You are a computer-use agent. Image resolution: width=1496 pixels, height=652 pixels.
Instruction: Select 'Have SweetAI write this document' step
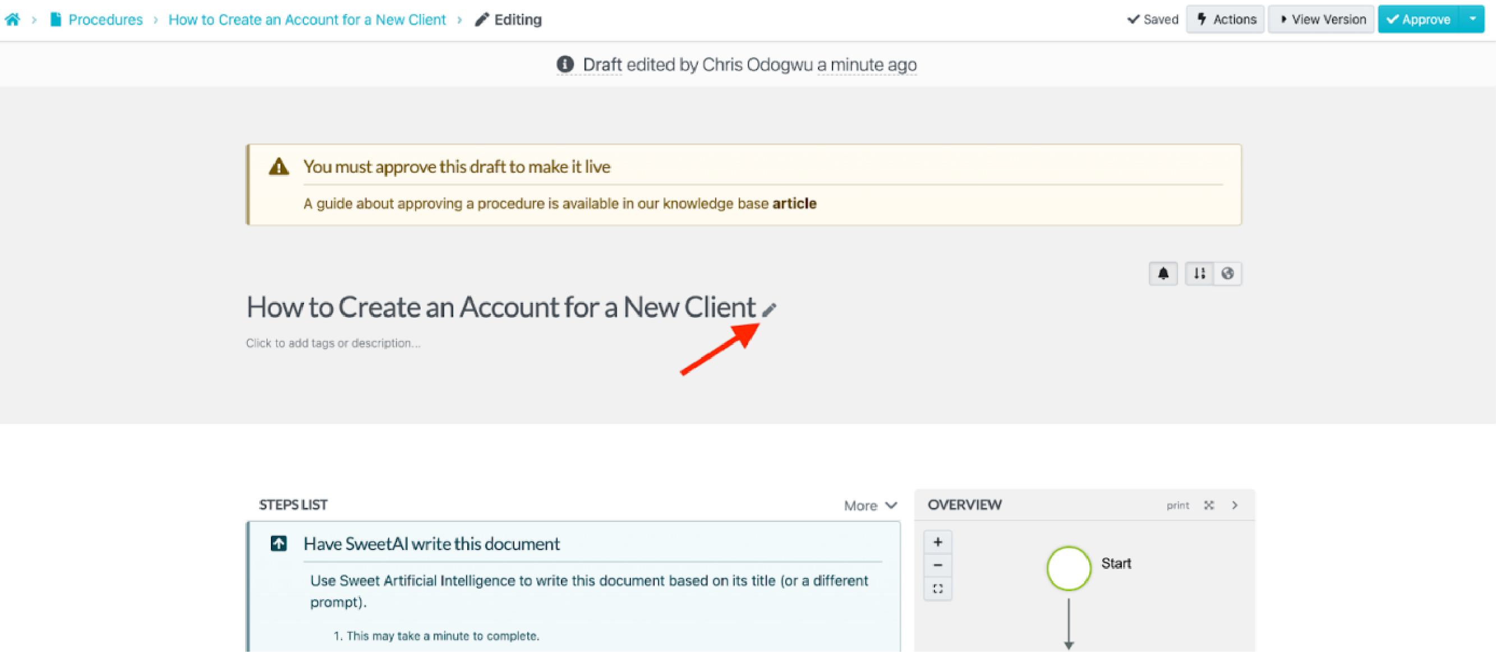coord(431,544)
